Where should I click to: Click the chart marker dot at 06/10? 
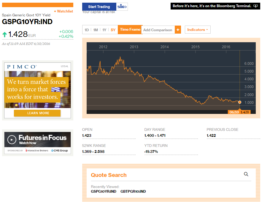click(240, 102)
